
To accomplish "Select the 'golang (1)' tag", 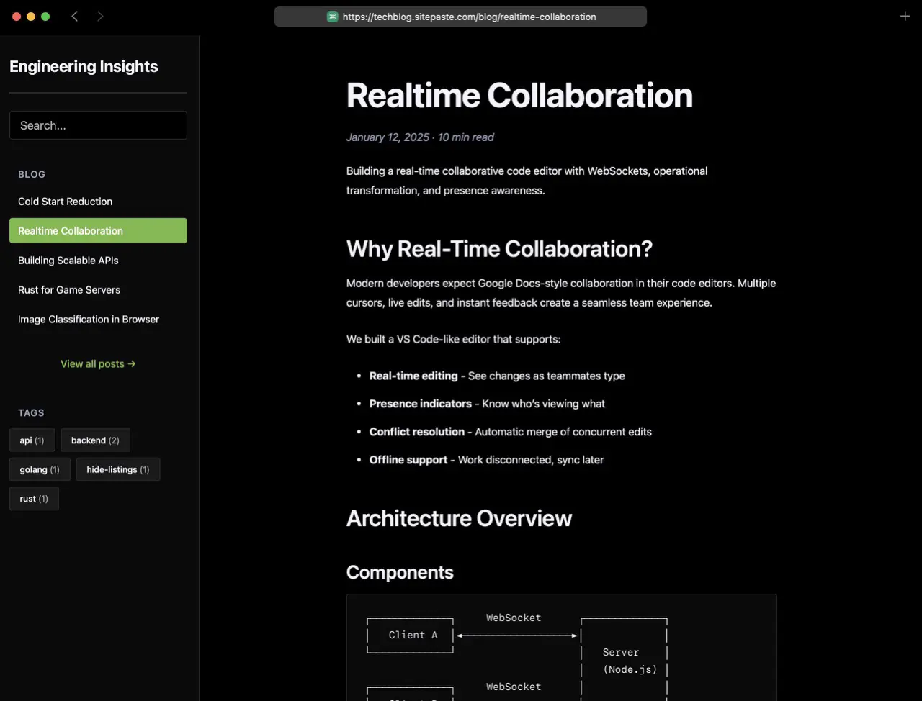I will 40,469.
